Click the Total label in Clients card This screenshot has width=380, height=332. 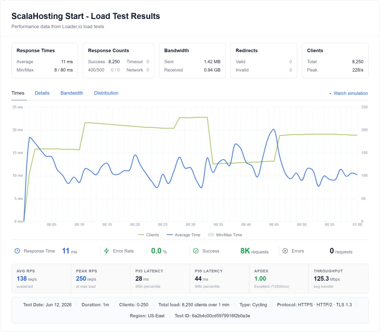click(x=312, y=62)
